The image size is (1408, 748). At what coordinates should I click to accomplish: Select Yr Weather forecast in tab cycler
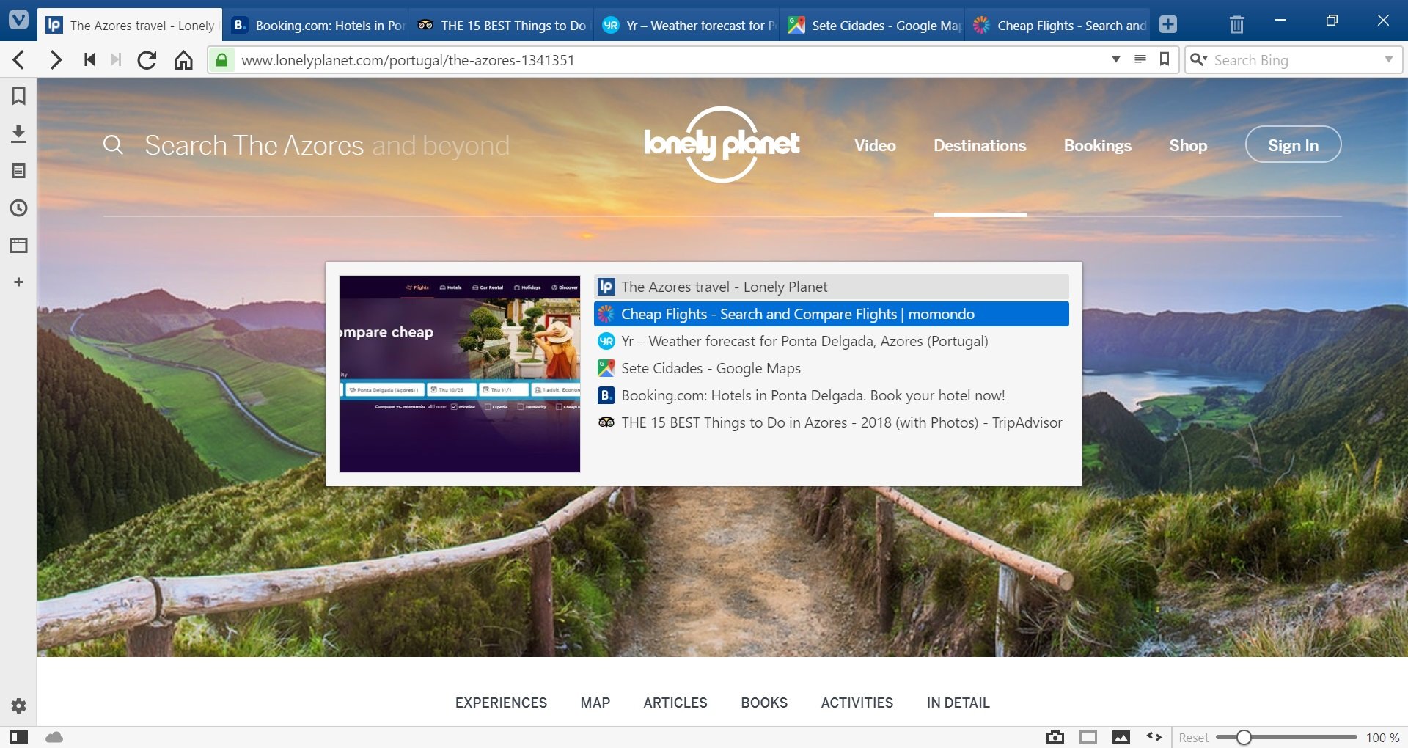[832, 341]
